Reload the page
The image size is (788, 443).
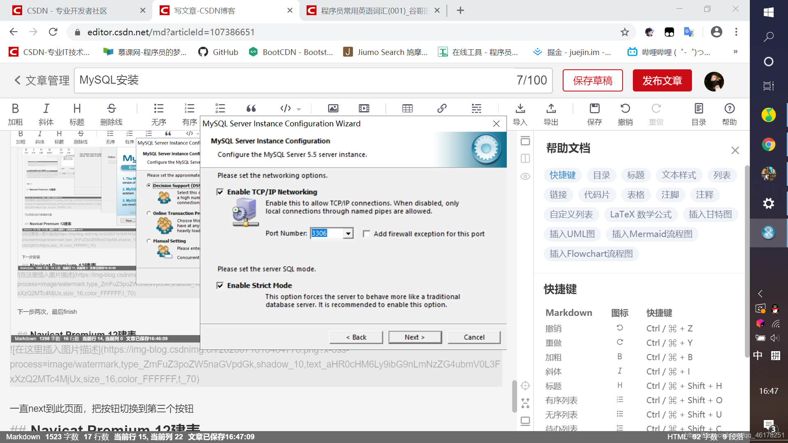pyautogui.click(x=53, y=32)
